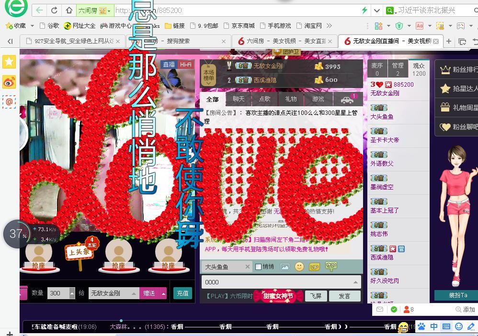Viewport: 478px width, 336px height.
Task: Open the 六间房 证 site info dropdown
Action: tap(95, 11)
